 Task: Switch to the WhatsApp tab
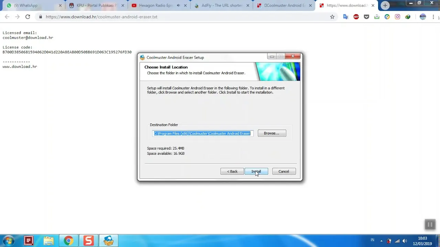click(x=32, y=5)
